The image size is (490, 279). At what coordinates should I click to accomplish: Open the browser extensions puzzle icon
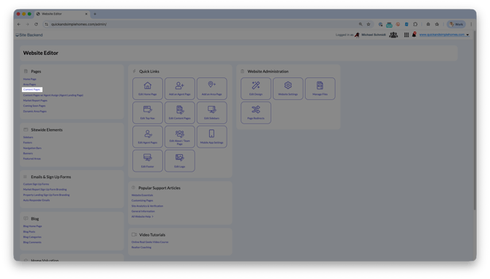[415, 24]
